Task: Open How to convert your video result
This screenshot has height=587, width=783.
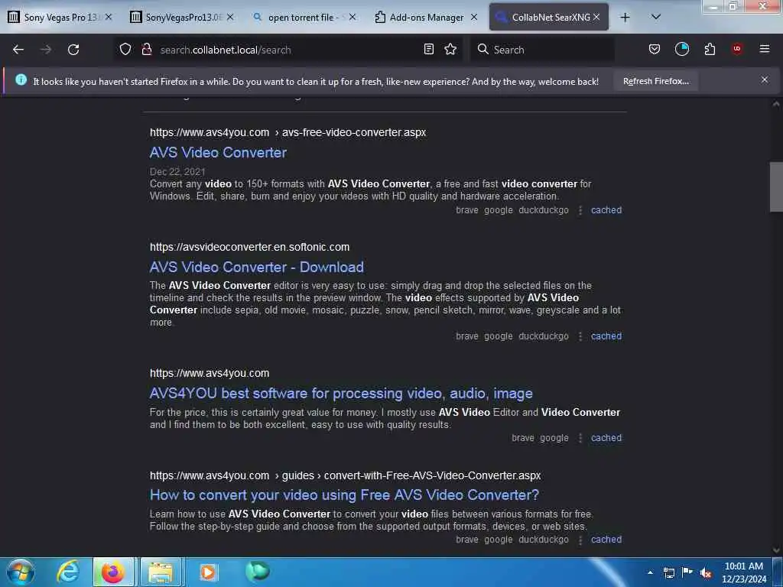Action: point(344,495)
